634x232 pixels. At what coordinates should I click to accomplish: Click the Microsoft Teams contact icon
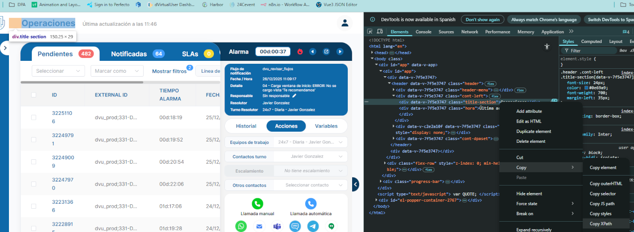[x=277, y=226]
